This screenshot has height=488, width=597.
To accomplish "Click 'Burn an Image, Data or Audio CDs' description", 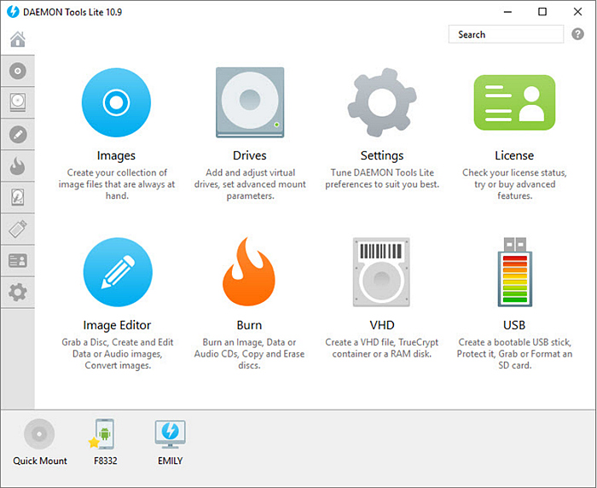I will tap(249, 353).
